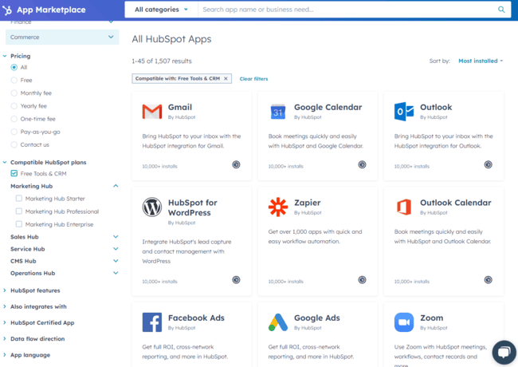The width and height of the screenshot is (518, 367).
Task: Check Marketing Hub Professional
Action: (19, 211)
